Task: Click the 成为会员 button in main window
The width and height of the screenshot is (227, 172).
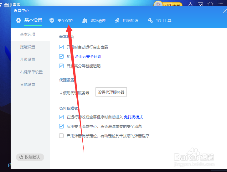Action: pos(173,5)
